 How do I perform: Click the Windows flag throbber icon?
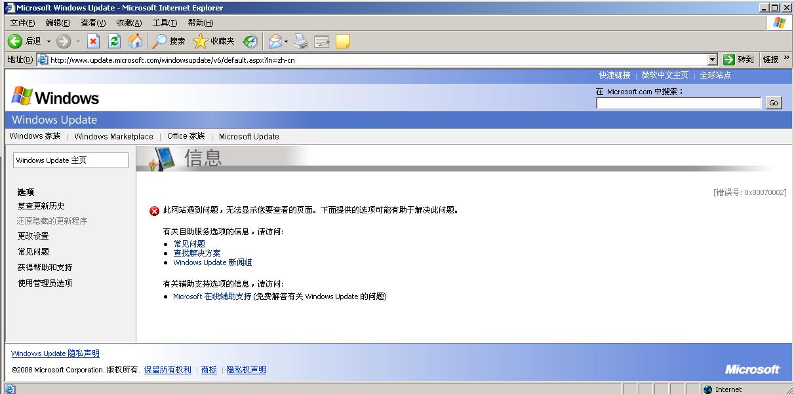pos(779,23)
